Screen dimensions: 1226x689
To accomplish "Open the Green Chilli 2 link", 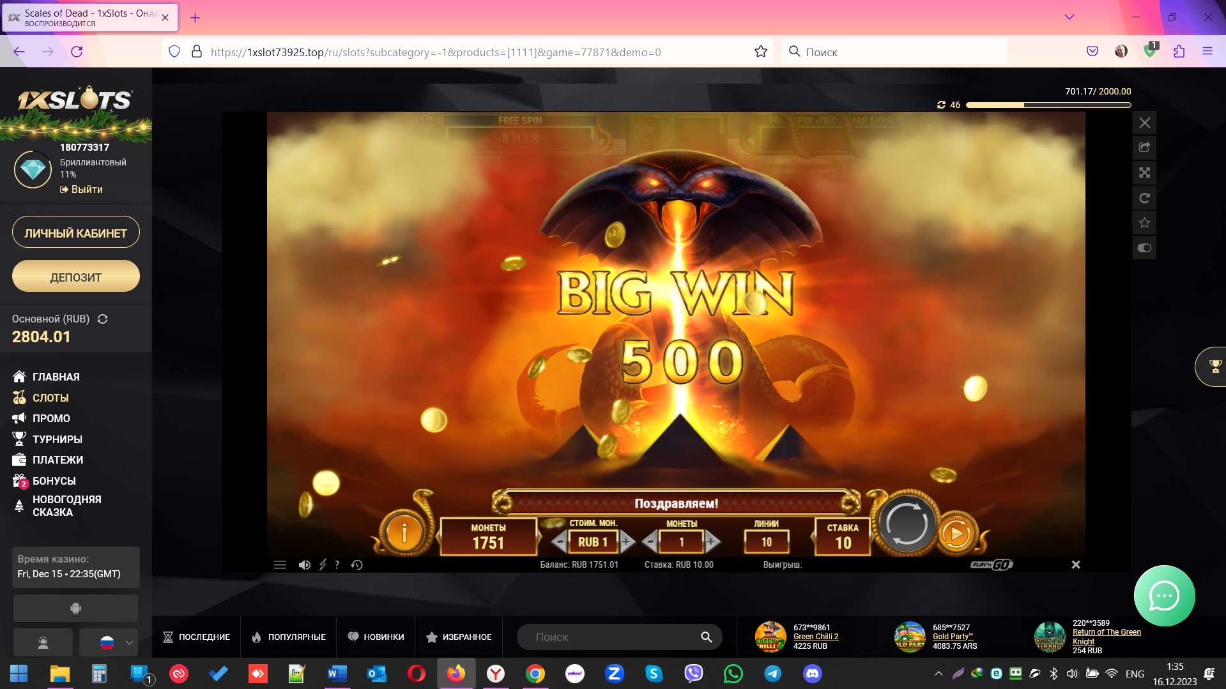I will (x=816, y=637).
